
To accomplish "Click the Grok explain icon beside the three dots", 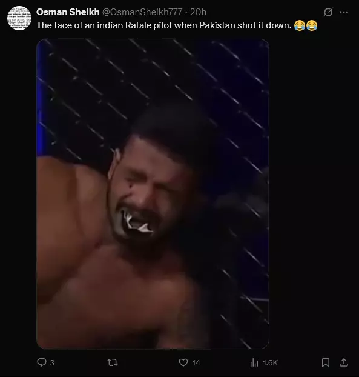I will [x=328, y=12].
